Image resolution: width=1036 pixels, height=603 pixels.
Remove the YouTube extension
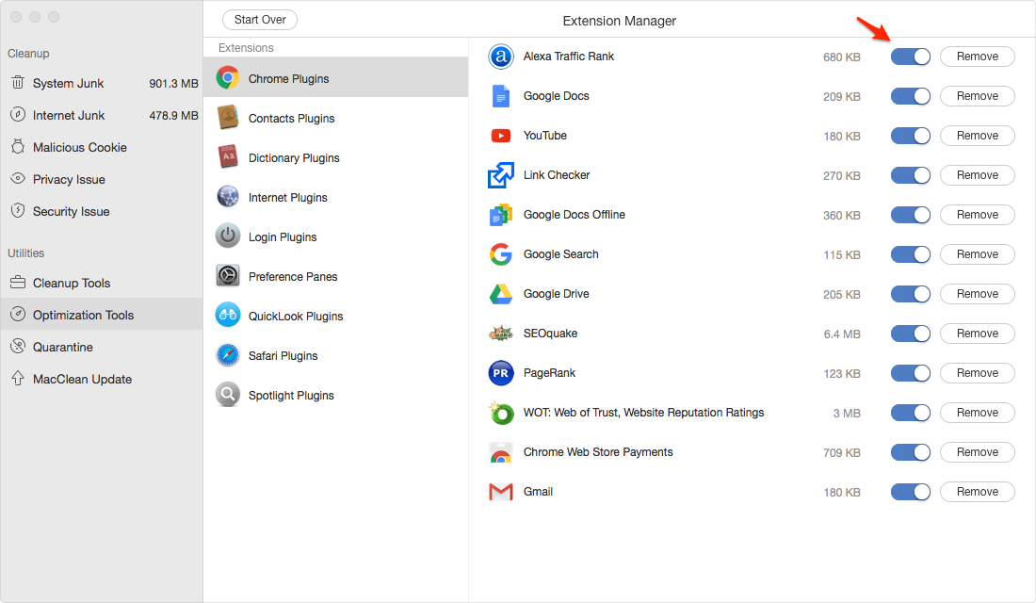coord(978,136)
